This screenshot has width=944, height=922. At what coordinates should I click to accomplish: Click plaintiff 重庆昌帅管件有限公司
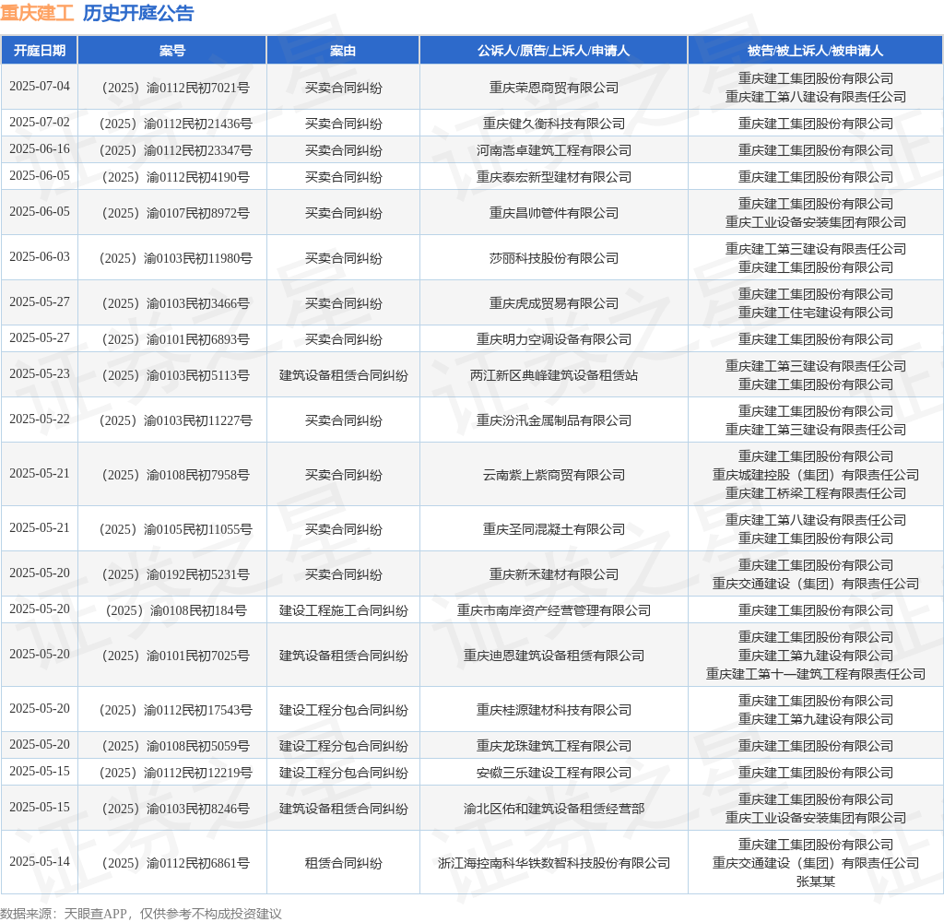[554, 213]
